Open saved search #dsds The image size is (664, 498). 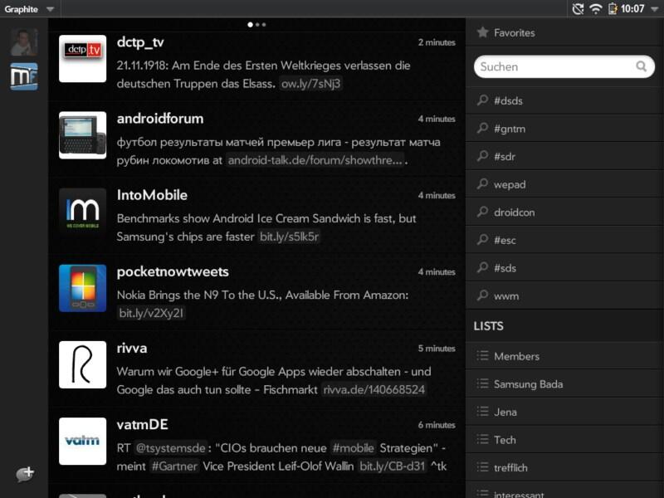(x=564, y=100)
